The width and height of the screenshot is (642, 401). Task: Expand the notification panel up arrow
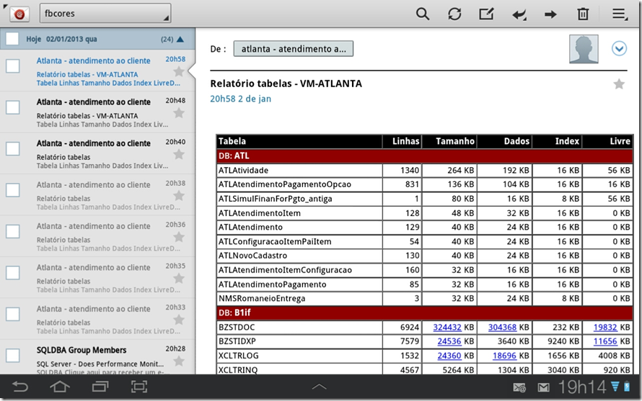(x=319, y=387)
